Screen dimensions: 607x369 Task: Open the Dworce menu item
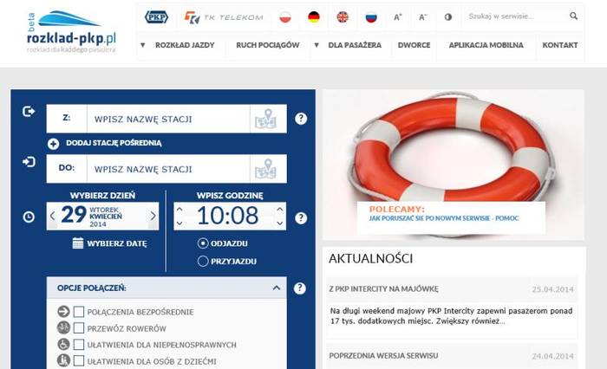(x=414, y=45)
